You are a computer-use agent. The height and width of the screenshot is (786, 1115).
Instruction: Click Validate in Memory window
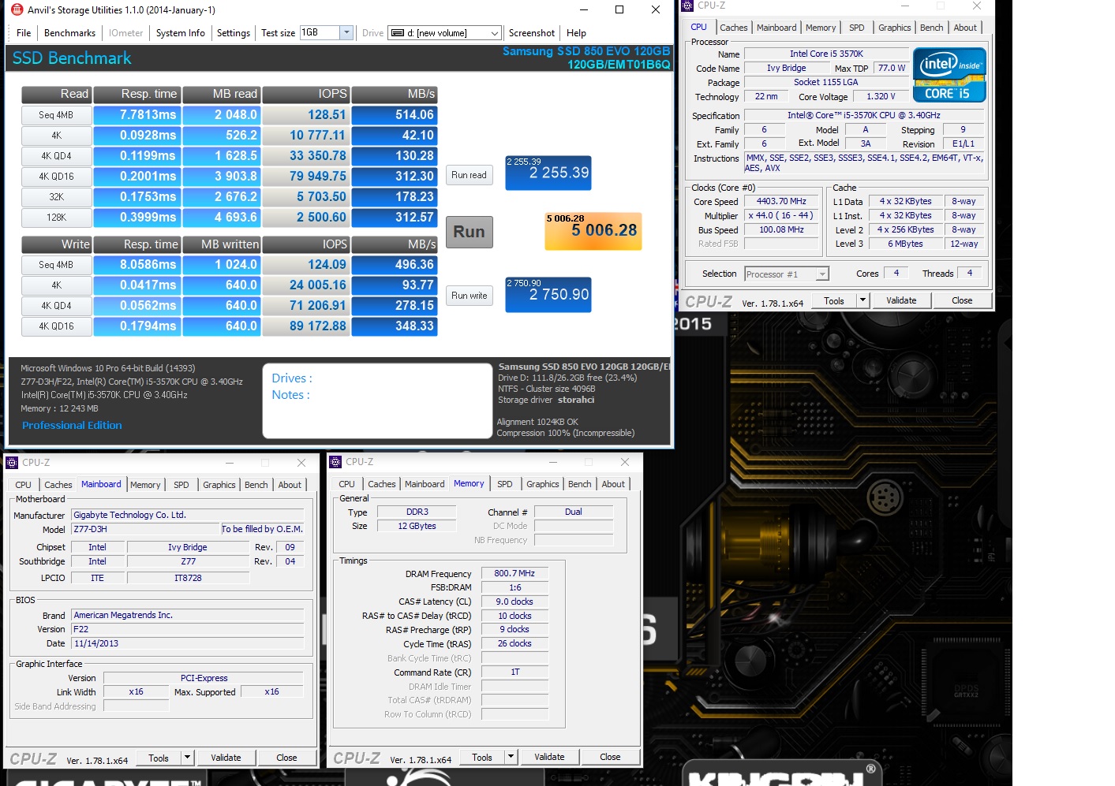(549, 757)
